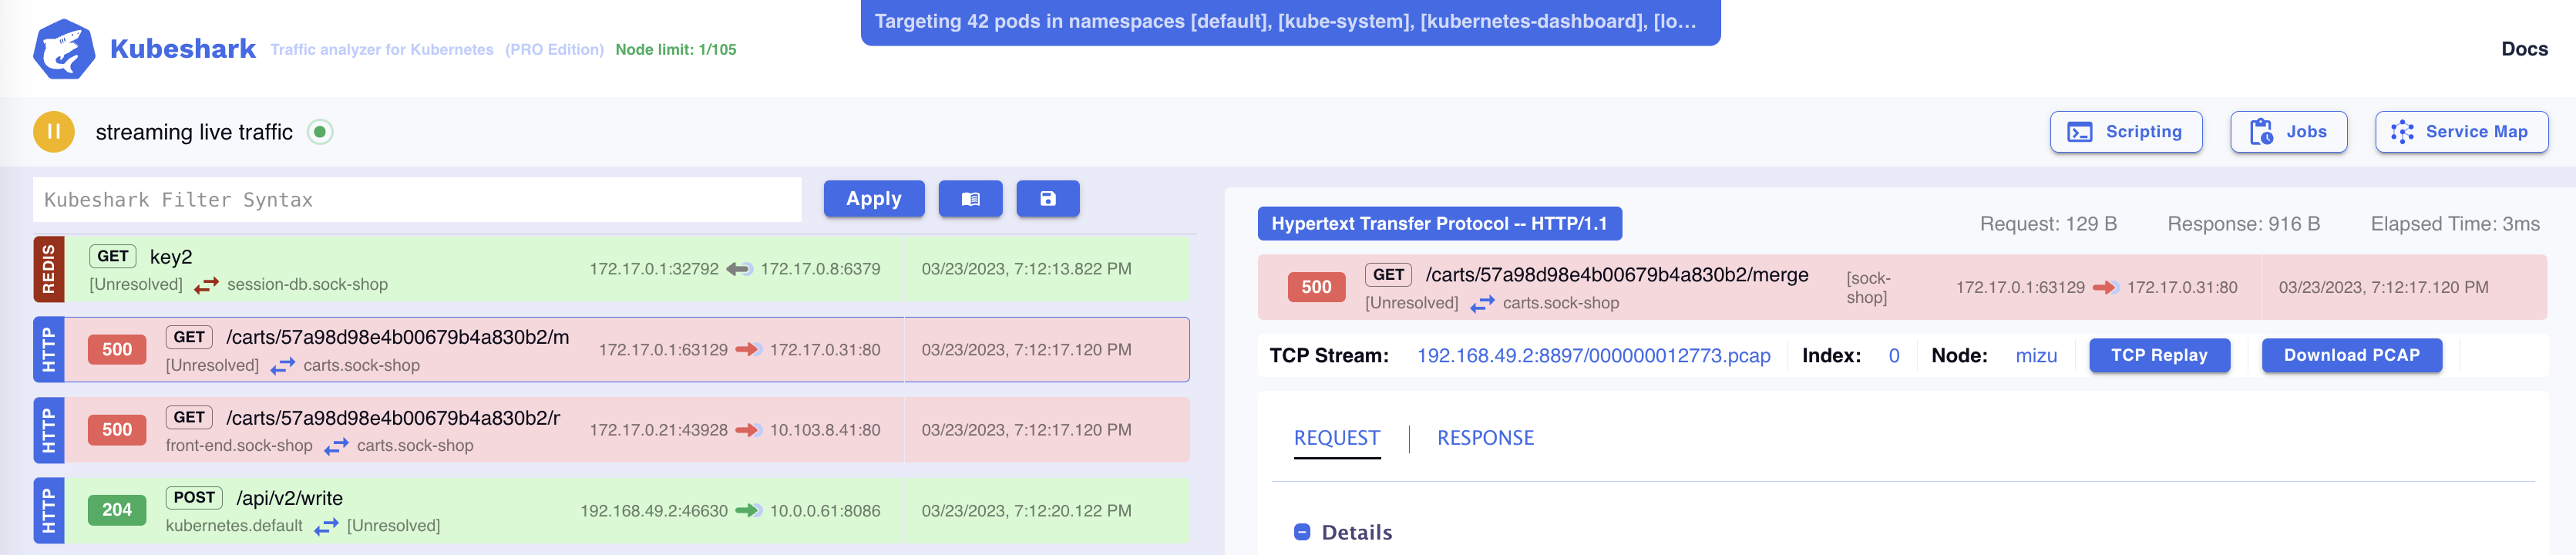Open the Scripting console
Screen dimensions: 2576x555
pos(2125,132)
